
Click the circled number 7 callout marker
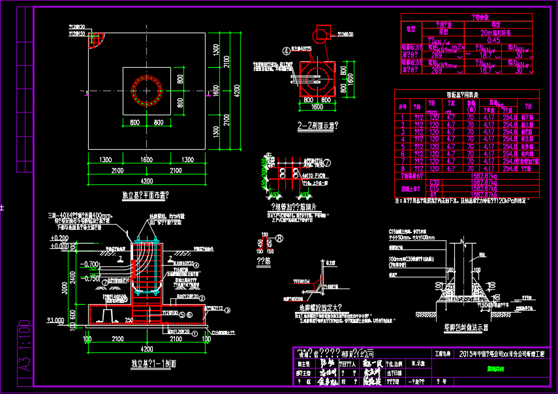[328, 163]
